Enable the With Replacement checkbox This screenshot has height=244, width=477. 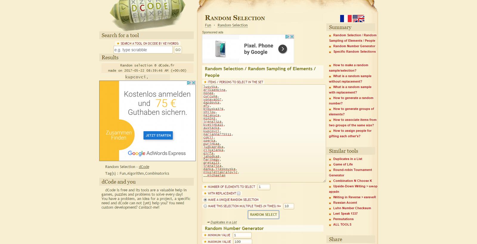pos(238,193)
